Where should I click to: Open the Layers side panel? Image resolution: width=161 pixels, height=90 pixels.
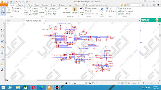[2, 41]
